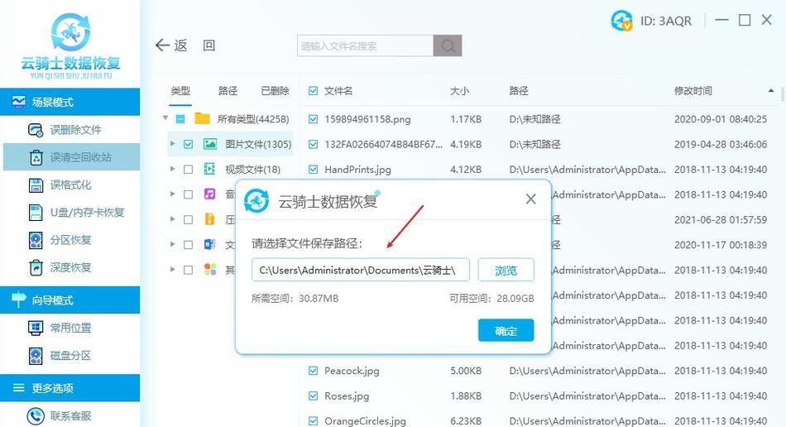Expand the audio files tree node
The width and height of the screenshot is (786, 427).
(172, 194)
